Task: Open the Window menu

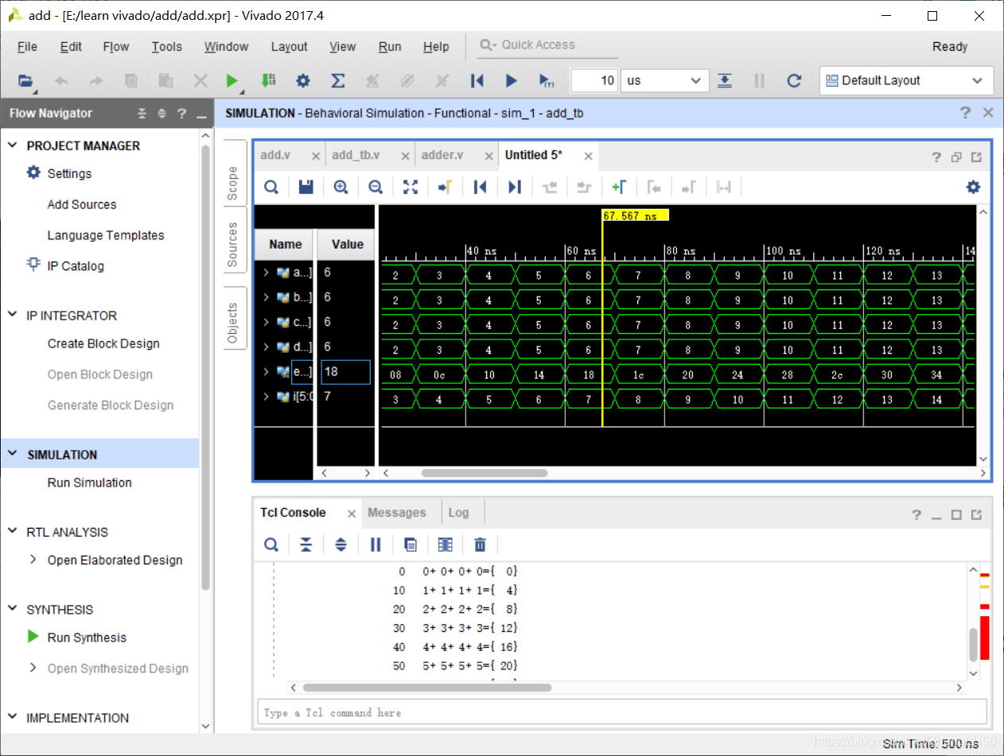Action: (x=227, y=47)
